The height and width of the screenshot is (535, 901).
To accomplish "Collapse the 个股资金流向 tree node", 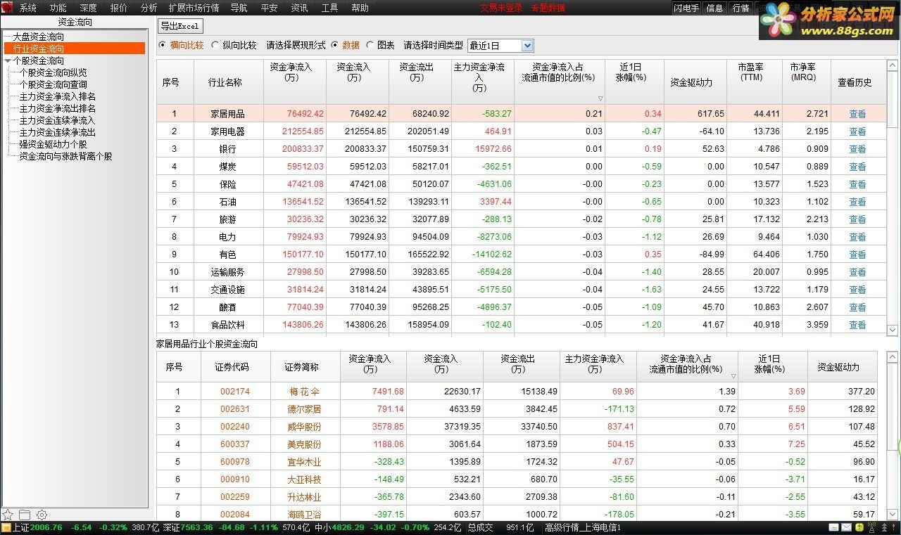I will [8, 61].
